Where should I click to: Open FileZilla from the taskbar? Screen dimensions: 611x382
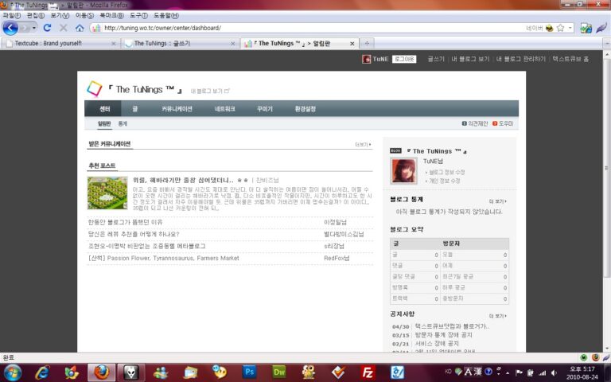click(368, 372)
